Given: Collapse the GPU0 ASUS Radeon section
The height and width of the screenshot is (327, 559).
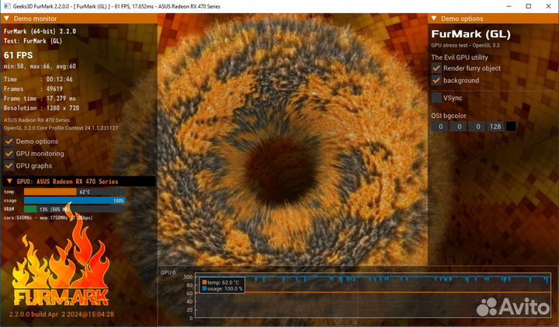Looking at the screenshot, I should pos(8,181).
